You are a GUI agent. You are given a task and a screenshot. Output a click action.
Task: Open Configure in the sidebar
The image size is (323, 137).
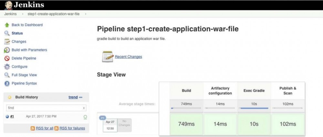point(19,66)
